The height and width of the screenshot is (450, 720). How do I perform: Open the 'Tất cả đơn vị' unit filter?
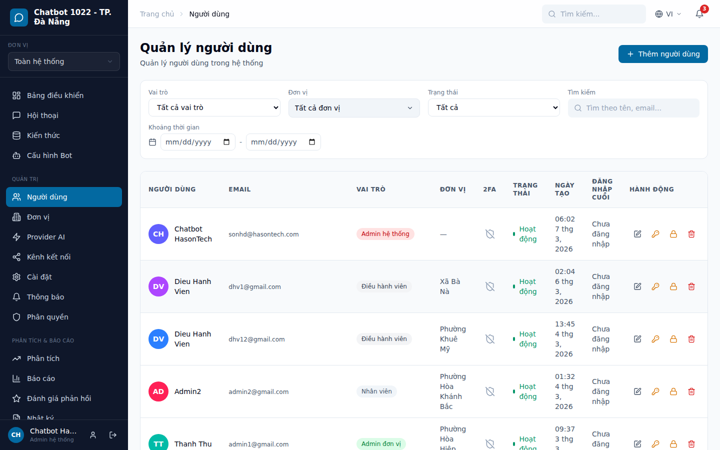pyautogui.click(x=353, y=108)
